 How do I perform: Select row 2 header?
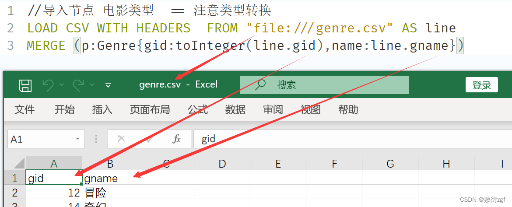[15, 192]
